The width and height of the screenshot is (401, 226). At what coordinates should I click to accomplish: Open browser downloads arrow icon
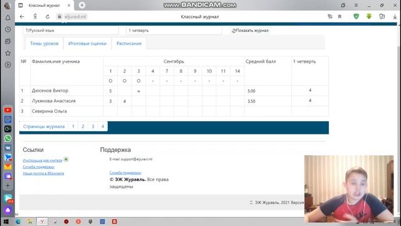point(395,17)
